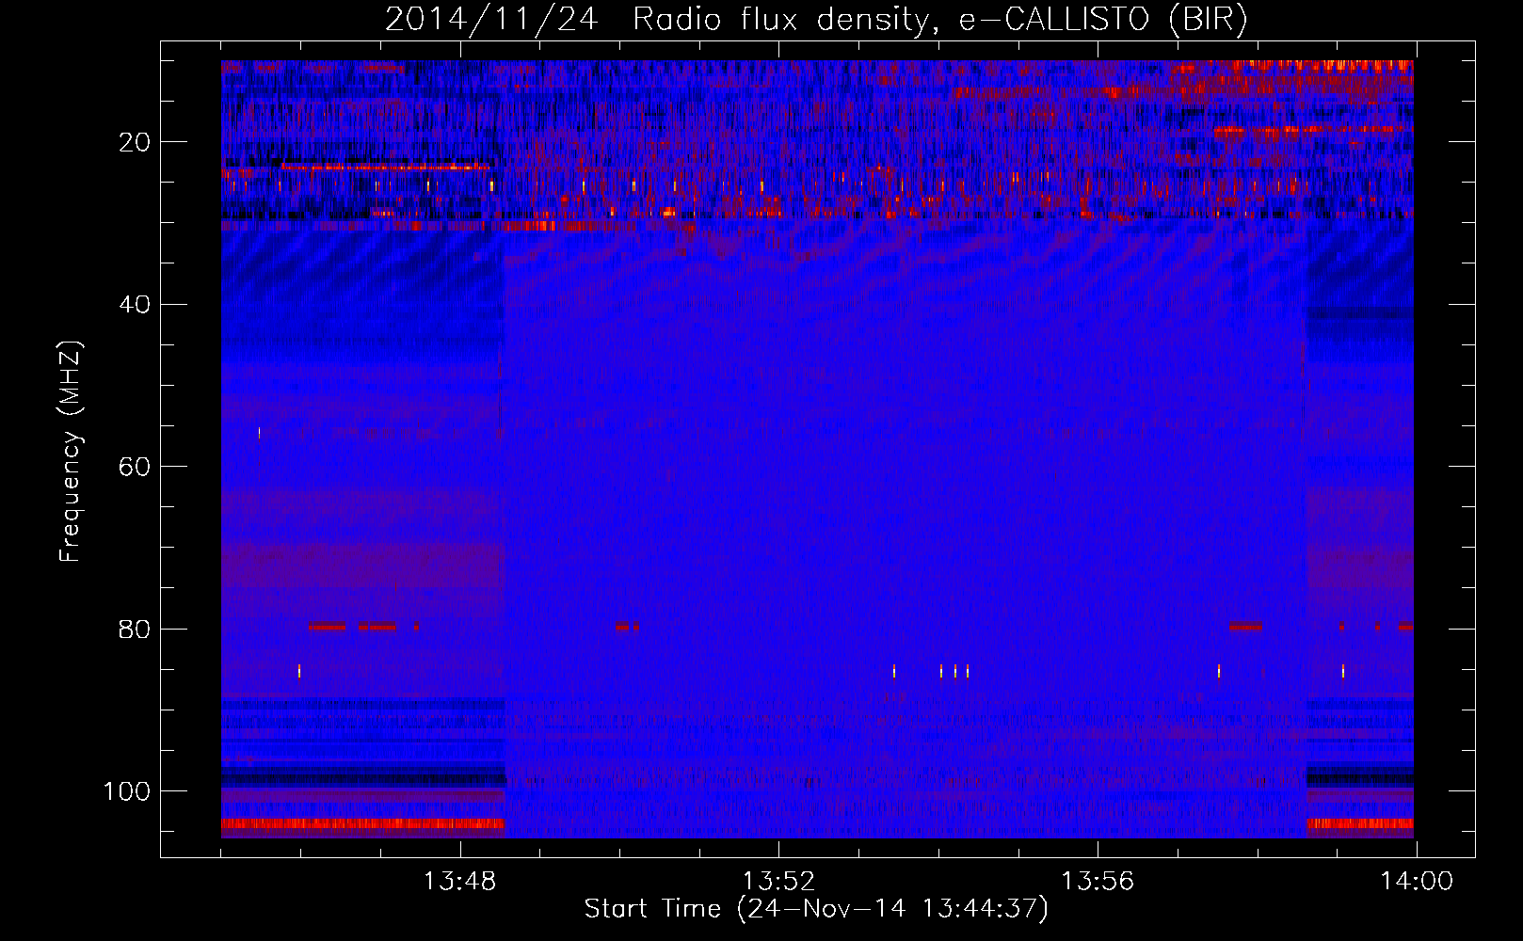Click the 13:52 time tick label
Viewport: 1523px width, 941px height.
(778, 882)
